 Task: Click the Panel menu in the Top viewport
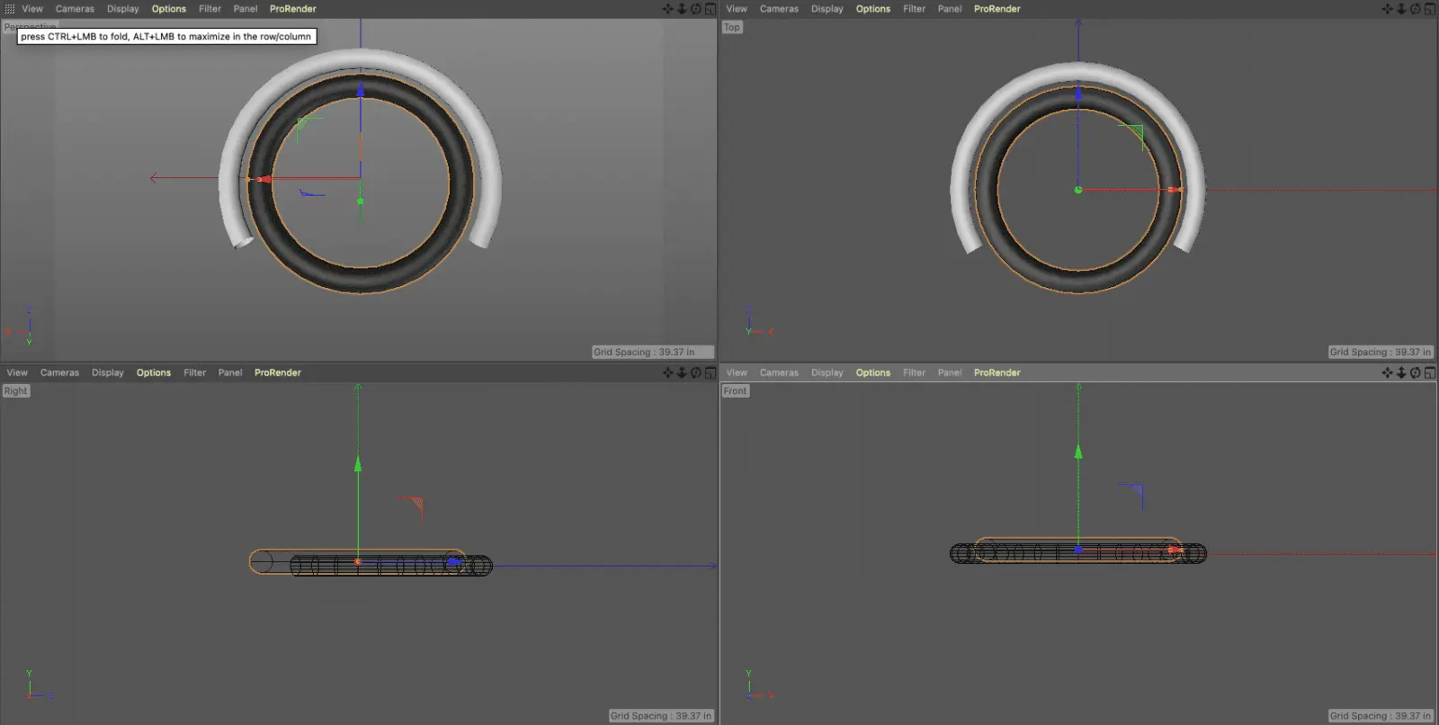point(949,9)
